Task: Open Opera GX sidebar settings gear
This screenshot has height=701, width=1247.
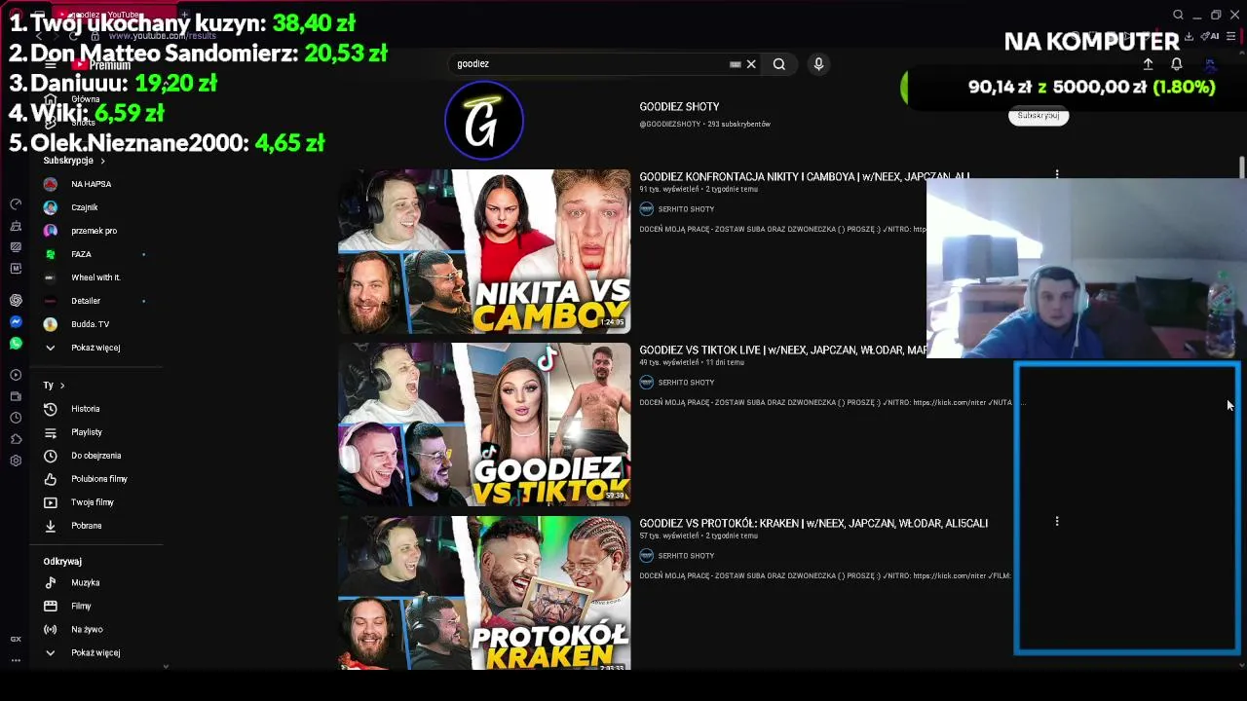Action: (x=16, y=461)
